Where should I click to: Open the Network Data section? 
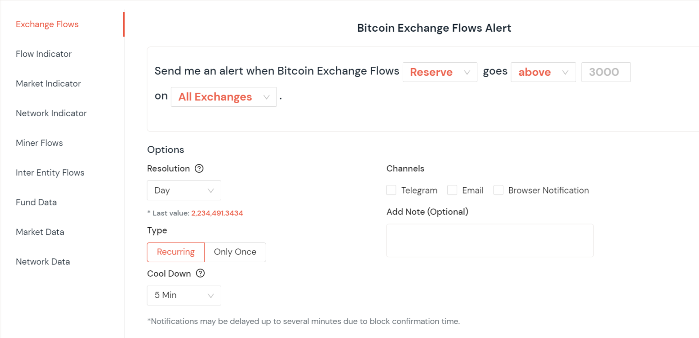[43, 262]
